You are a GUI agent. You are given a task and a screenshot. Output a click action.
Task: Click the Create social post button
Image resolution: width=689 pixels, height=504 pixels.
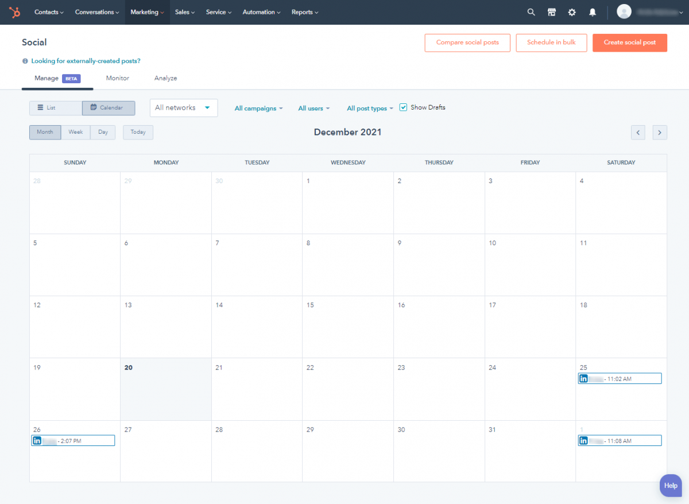(x=630, y=42)
